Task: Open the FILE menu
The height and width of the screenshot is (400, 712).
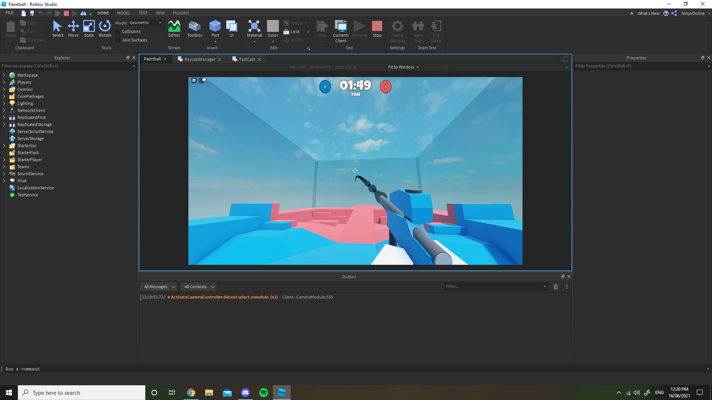Action: [x=10, y=13]
